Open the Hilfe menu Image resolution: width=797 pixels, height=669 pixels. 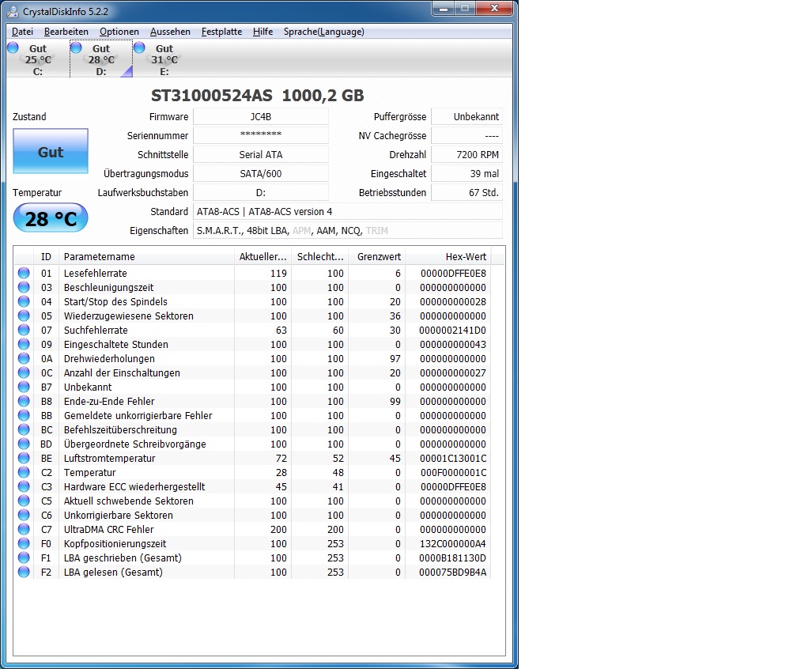(263, 32)
